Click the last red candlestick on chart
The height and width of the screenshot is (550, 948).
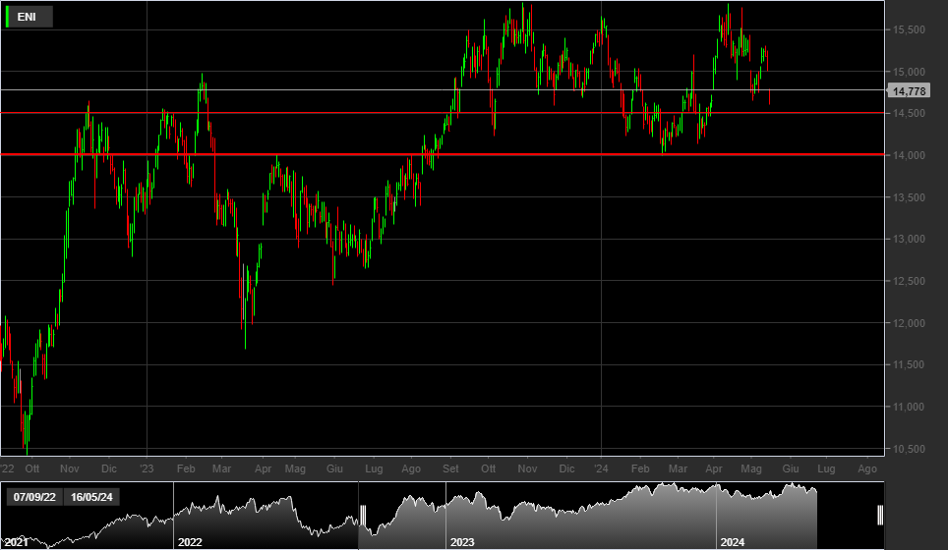[x=769, y=97]
